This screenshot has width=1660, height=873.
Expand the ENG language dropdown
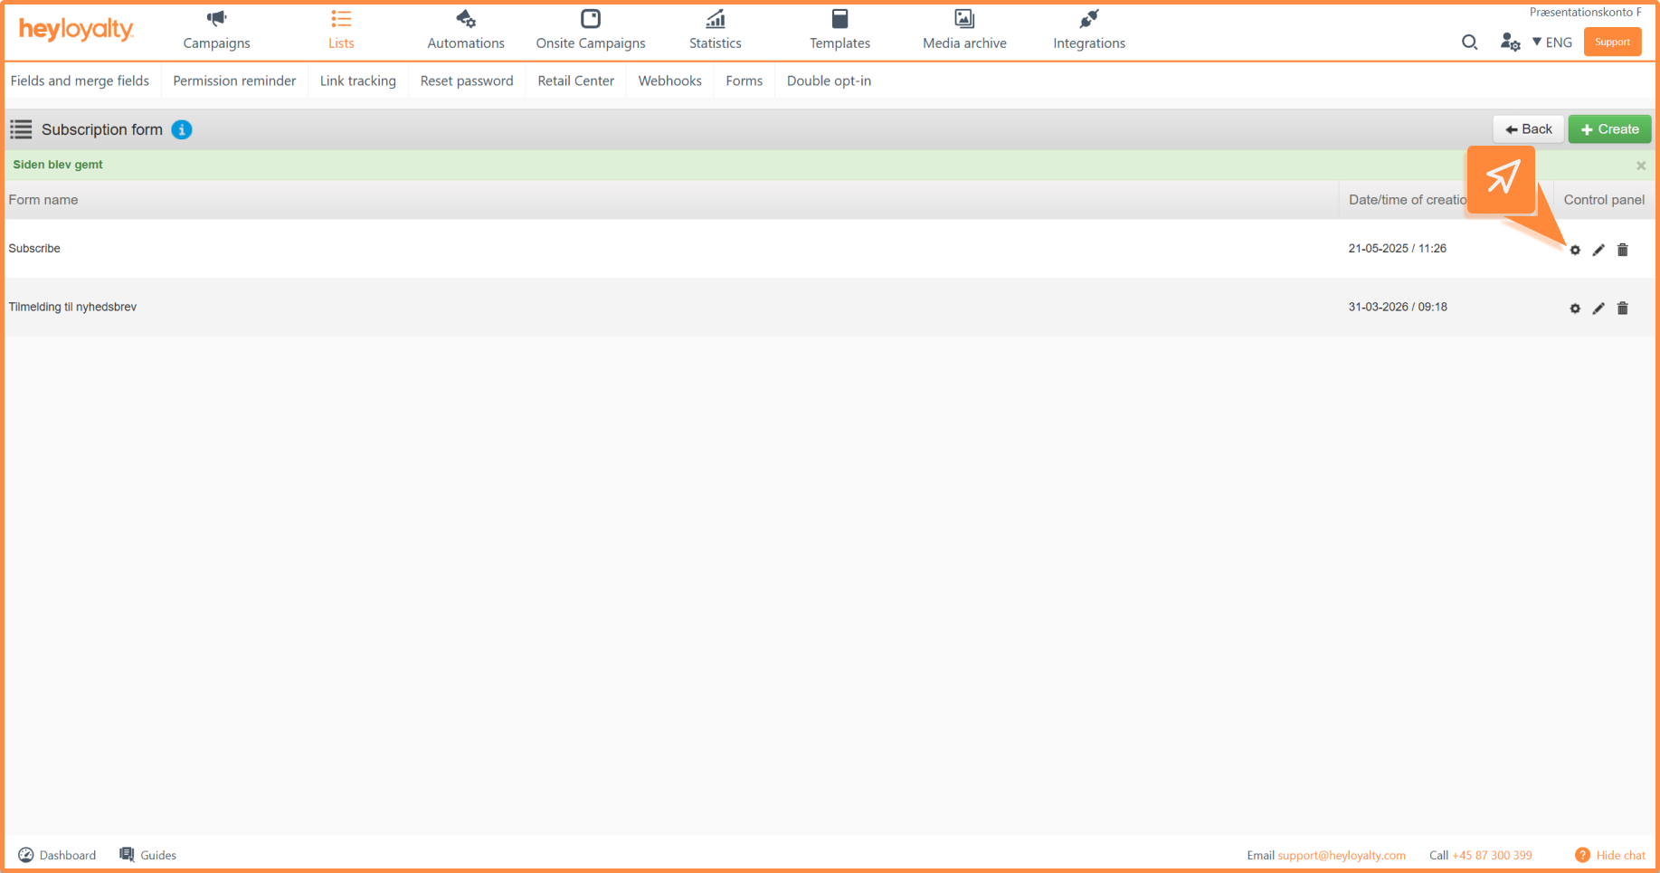pyautogui.click(x=1552, y=43)
